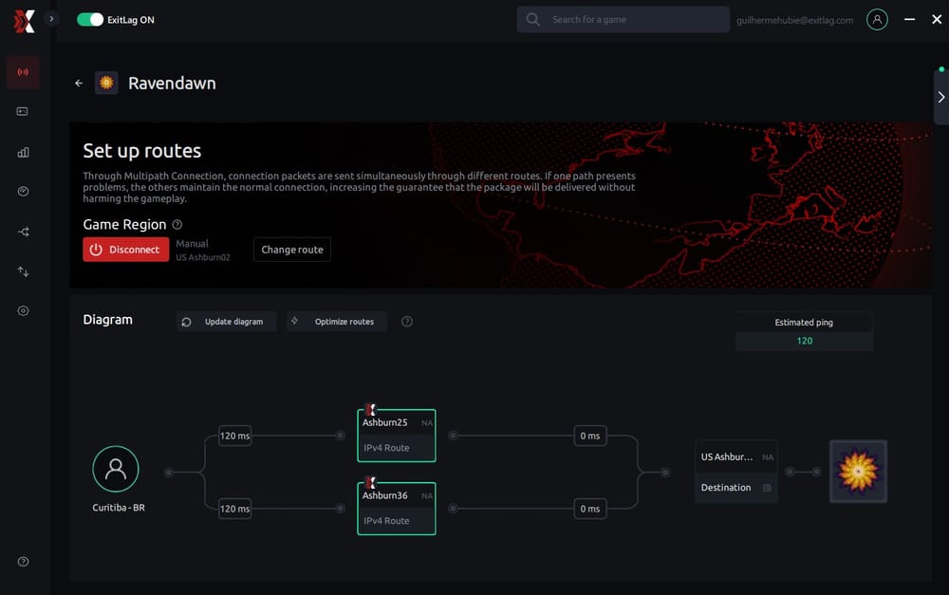Click the Disconnect button
Viewport: 949px width, 595px height.
pos(126,250)
